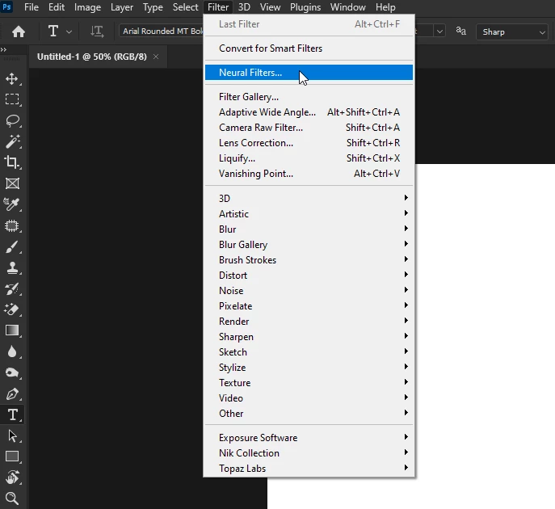Select the Brush tool
This screenshot has height=509, width=555.
tap(12, 246)
